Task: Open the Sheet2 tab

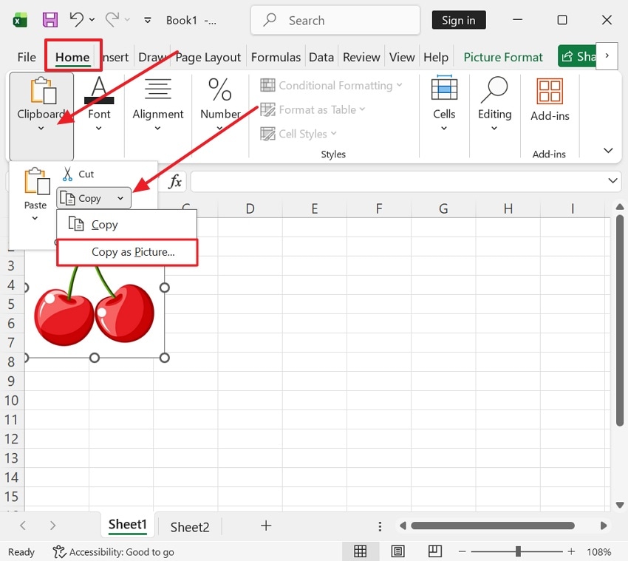Action: point(189,526)
